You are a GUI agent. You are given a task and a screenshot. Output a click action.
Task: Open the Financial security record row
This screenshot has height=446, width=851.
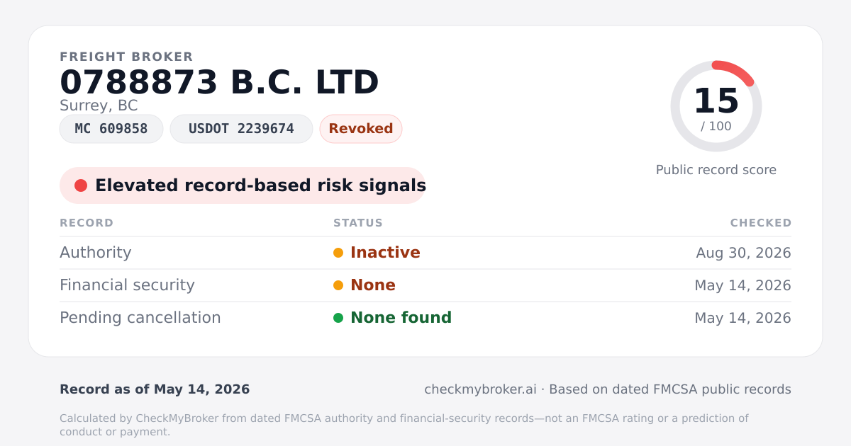[425, 285]
